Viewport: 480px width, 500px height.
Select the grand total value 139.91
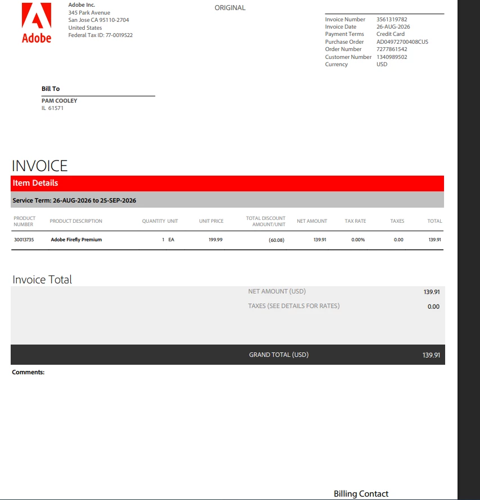431,355
